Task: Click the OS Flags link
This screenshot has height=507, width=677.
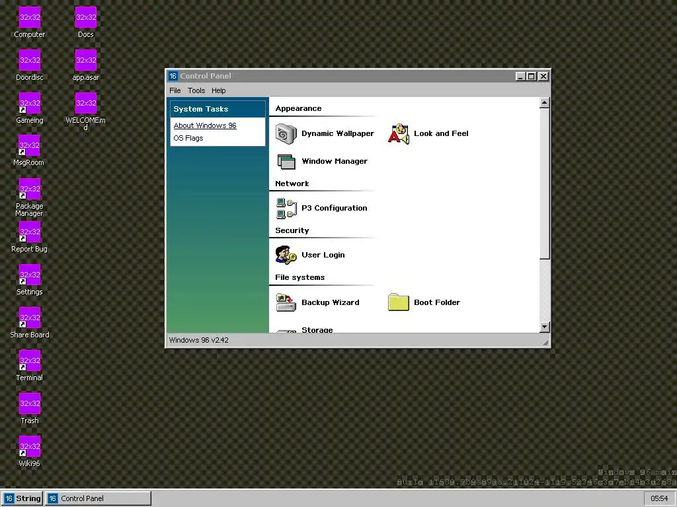Action: tap(188, 138)
